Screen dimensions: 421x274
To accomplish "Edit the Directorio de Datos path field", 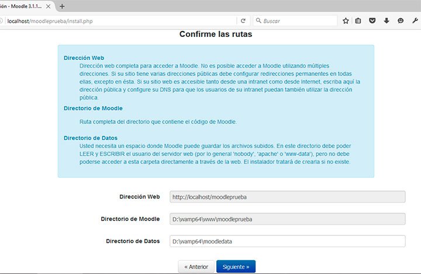I will click(x=287, y=241).
